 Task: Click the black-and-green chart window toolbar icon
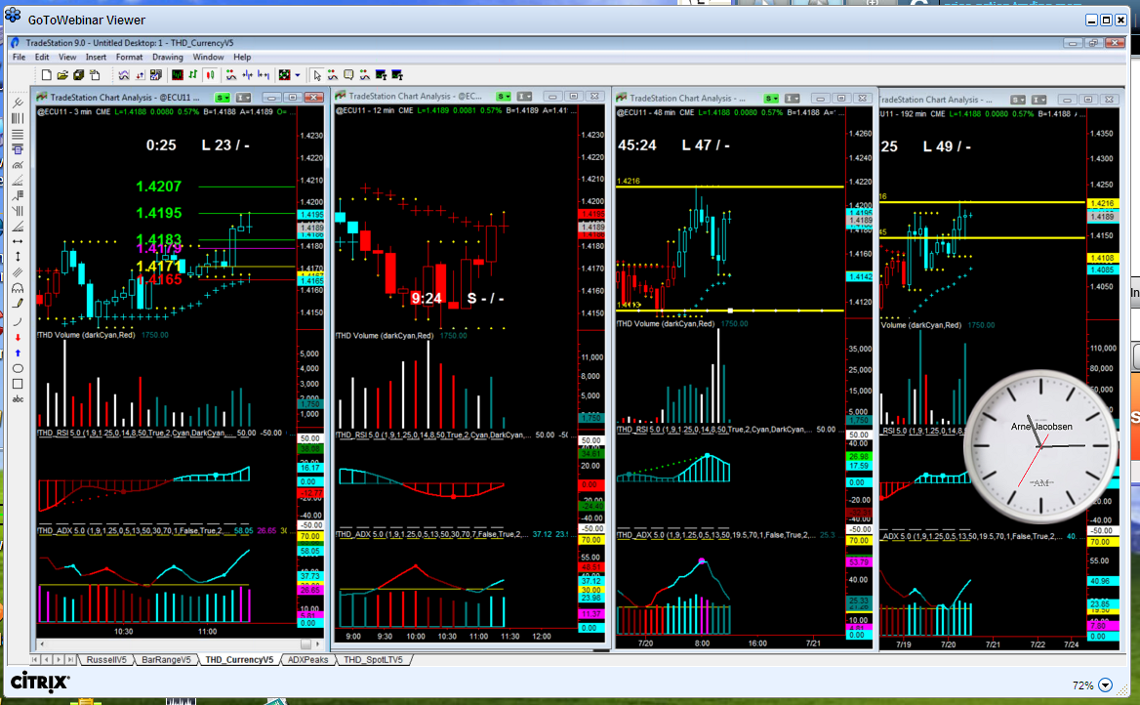pos(178,75)
